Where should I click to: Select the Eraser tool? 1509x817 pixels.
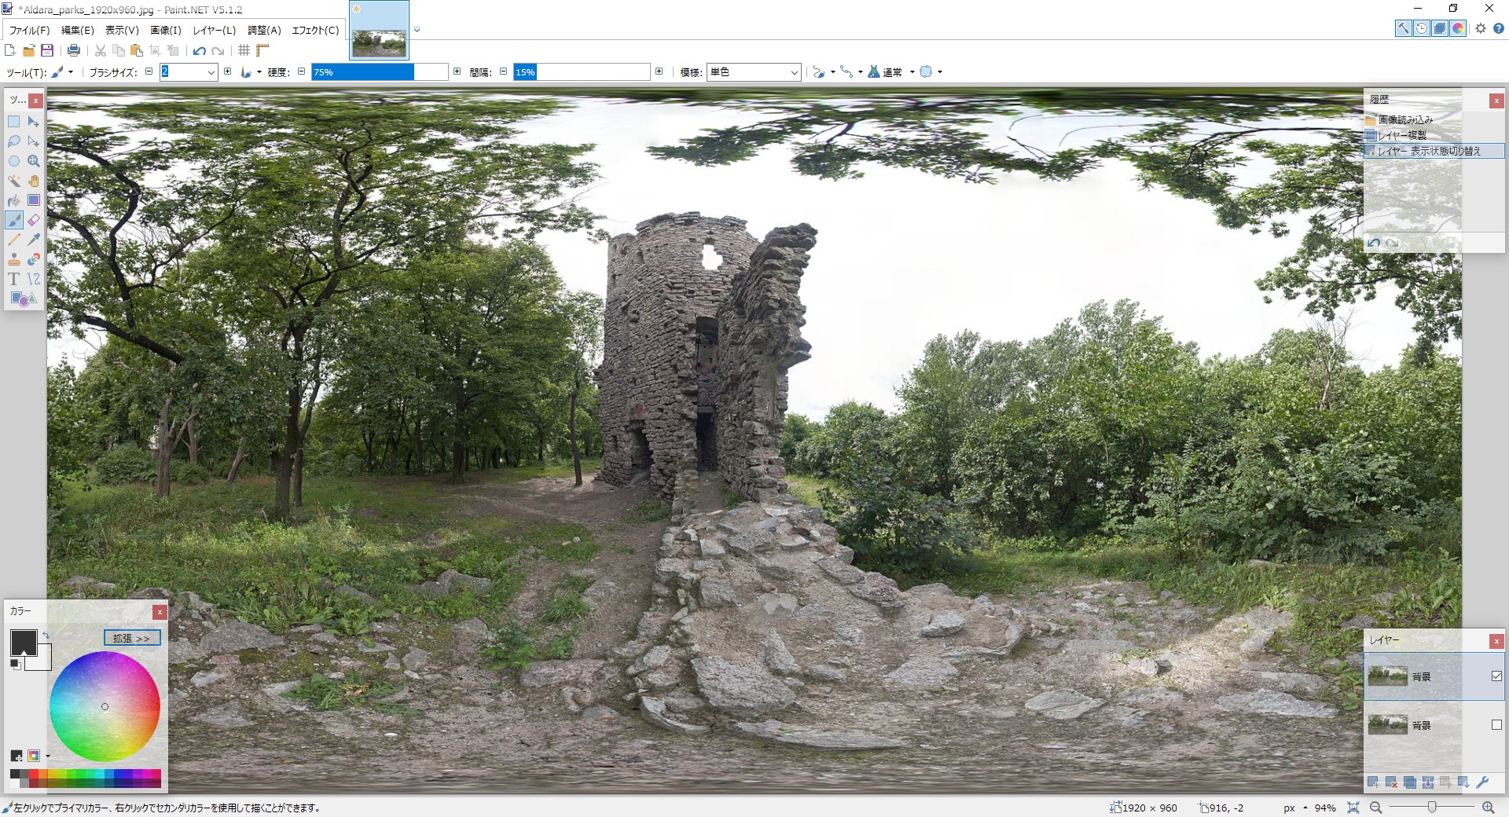coord(33,220)
